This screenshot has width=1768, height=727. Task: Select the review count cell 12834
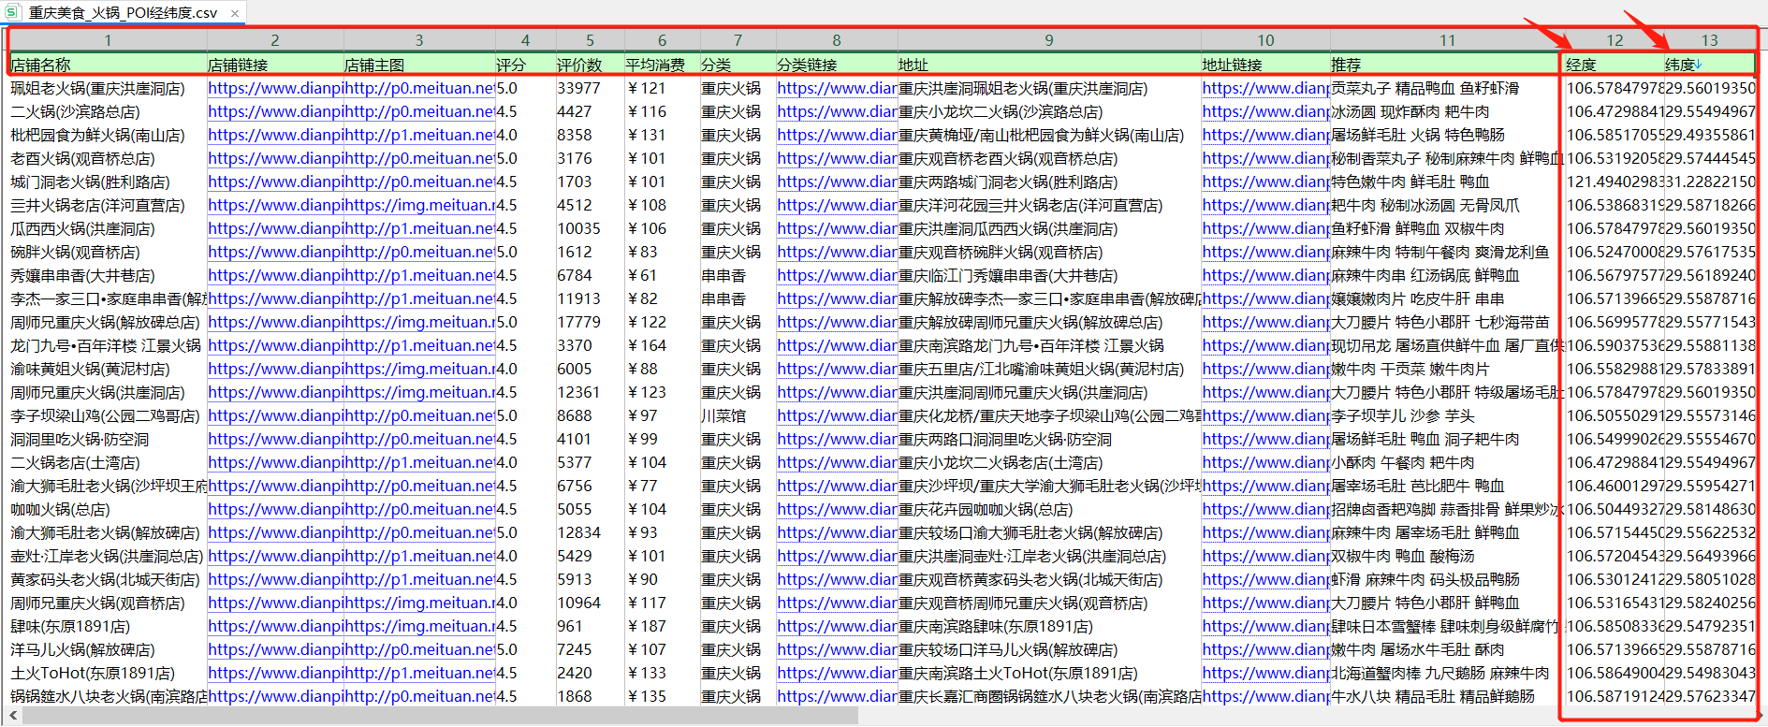point(590,532)
